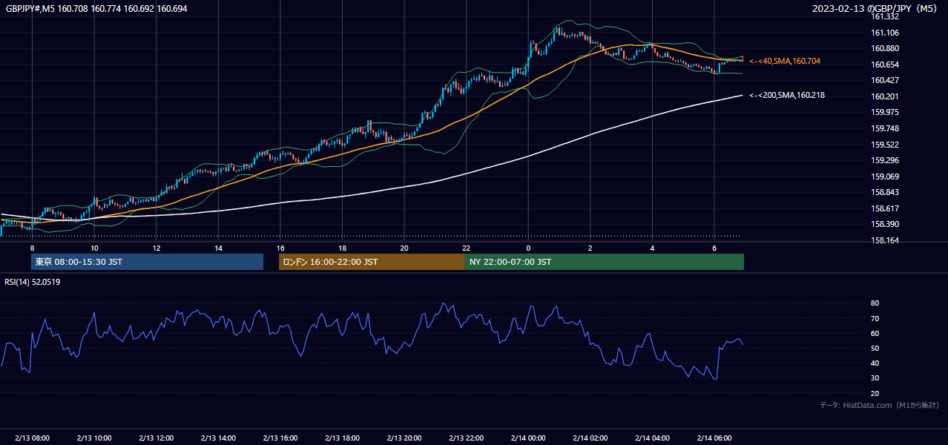This screenshot has height=445, width=948.
Task: Click the price axis value 158.617
Action: 884,208
